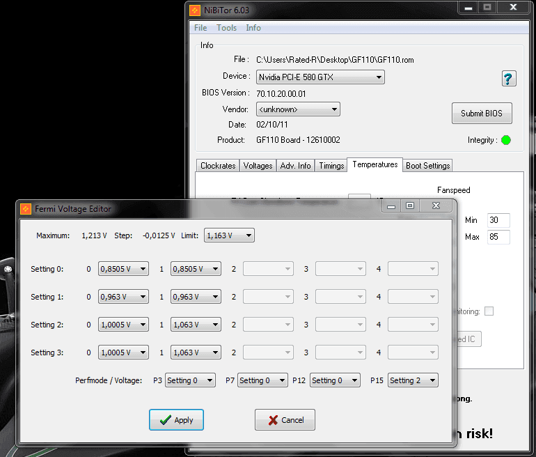The height and width of the screenshot is (457, 536).
Task: Click disabled Setting 0 voltage 2 dropdown
Action: (x=268, y=269)
